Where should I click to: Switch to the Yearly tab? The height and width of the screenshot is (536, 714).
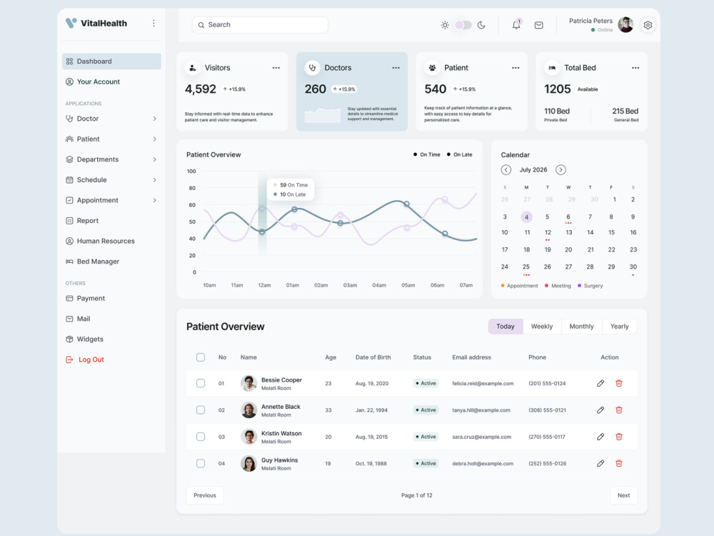point(619,327)
